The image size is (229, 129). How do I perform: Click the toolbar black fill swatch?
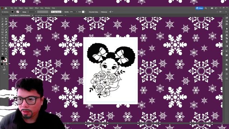tap(3, 58)
